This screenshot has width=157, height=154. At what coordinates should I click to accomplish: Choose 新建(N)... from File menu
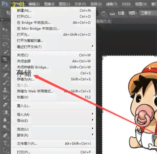click(x=54, y=11)
